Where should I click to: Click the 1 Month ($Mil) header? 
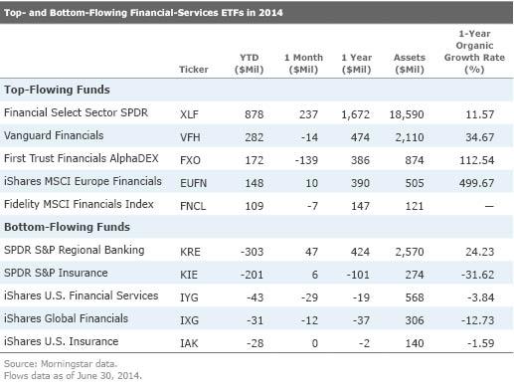click(303, 64)
